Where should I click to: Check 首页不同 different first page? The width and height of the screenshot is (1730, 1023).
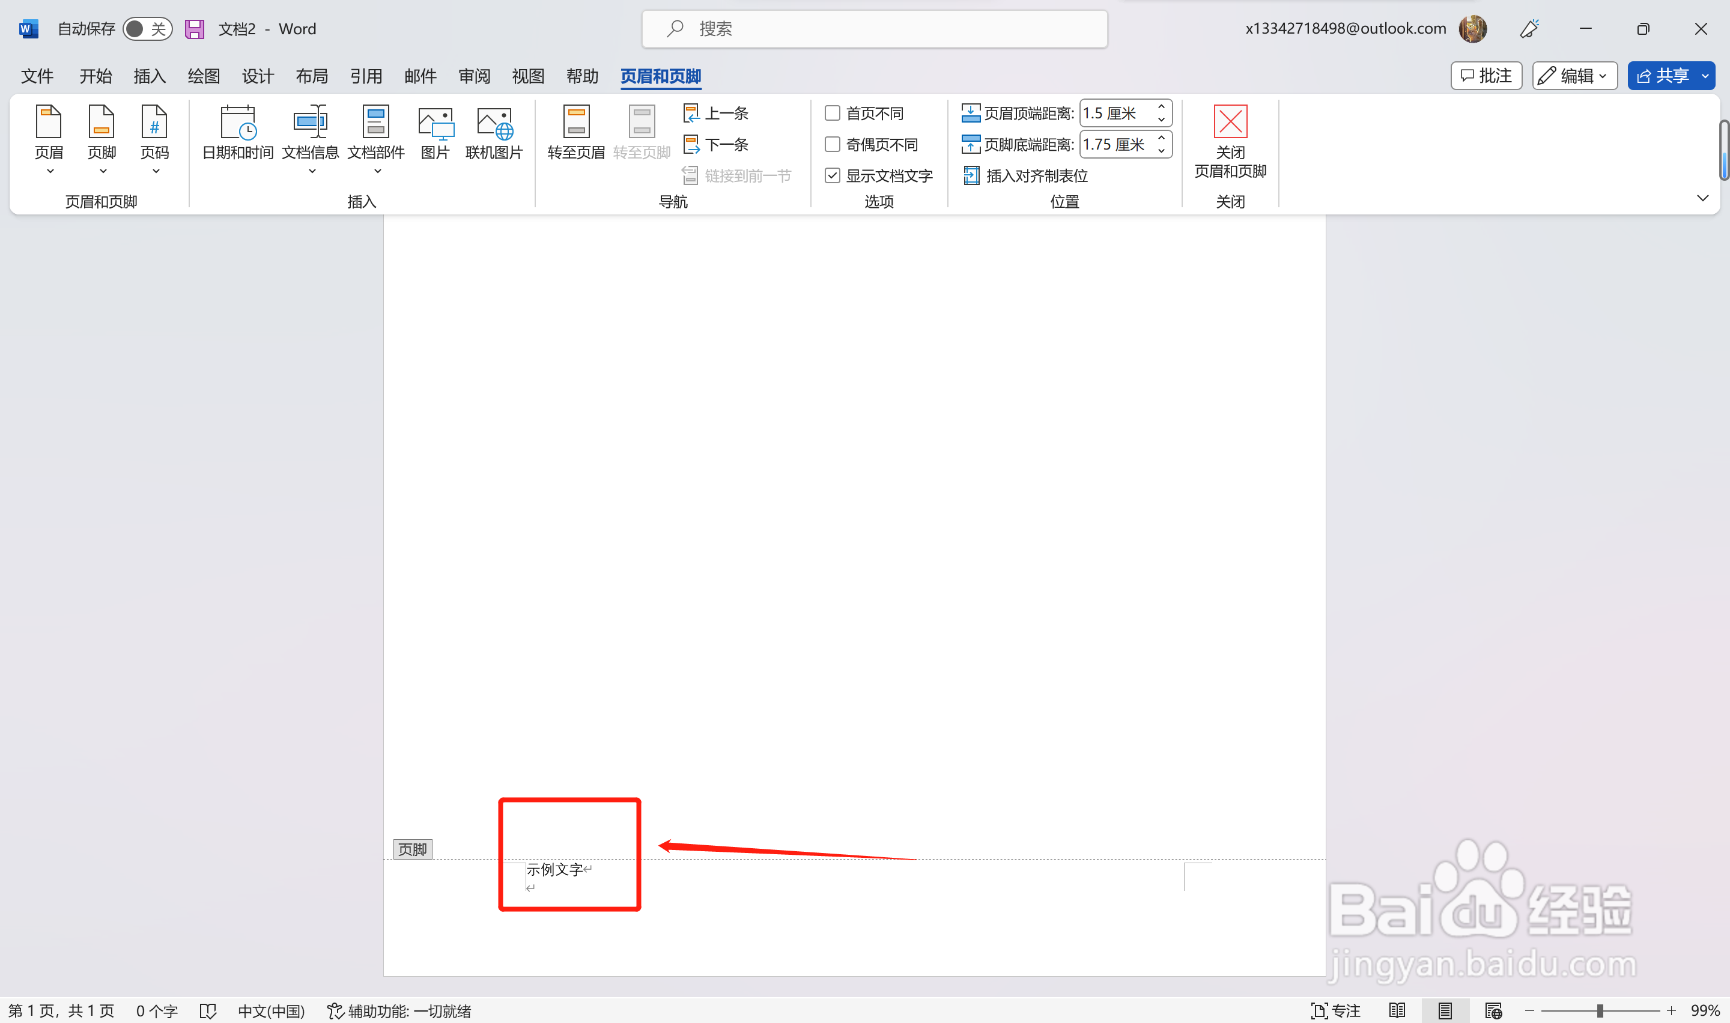[x=833, y=113]
